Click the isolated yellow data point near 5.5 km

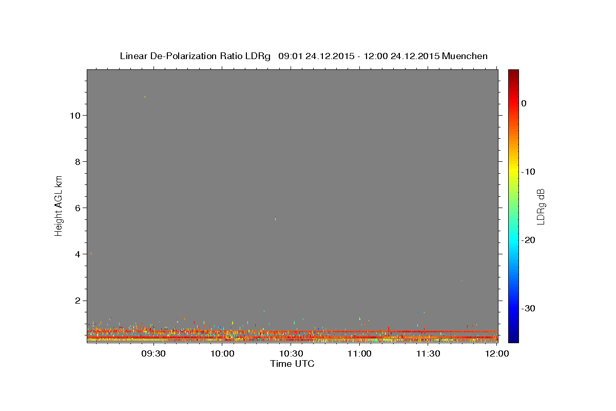coord(276,219)
